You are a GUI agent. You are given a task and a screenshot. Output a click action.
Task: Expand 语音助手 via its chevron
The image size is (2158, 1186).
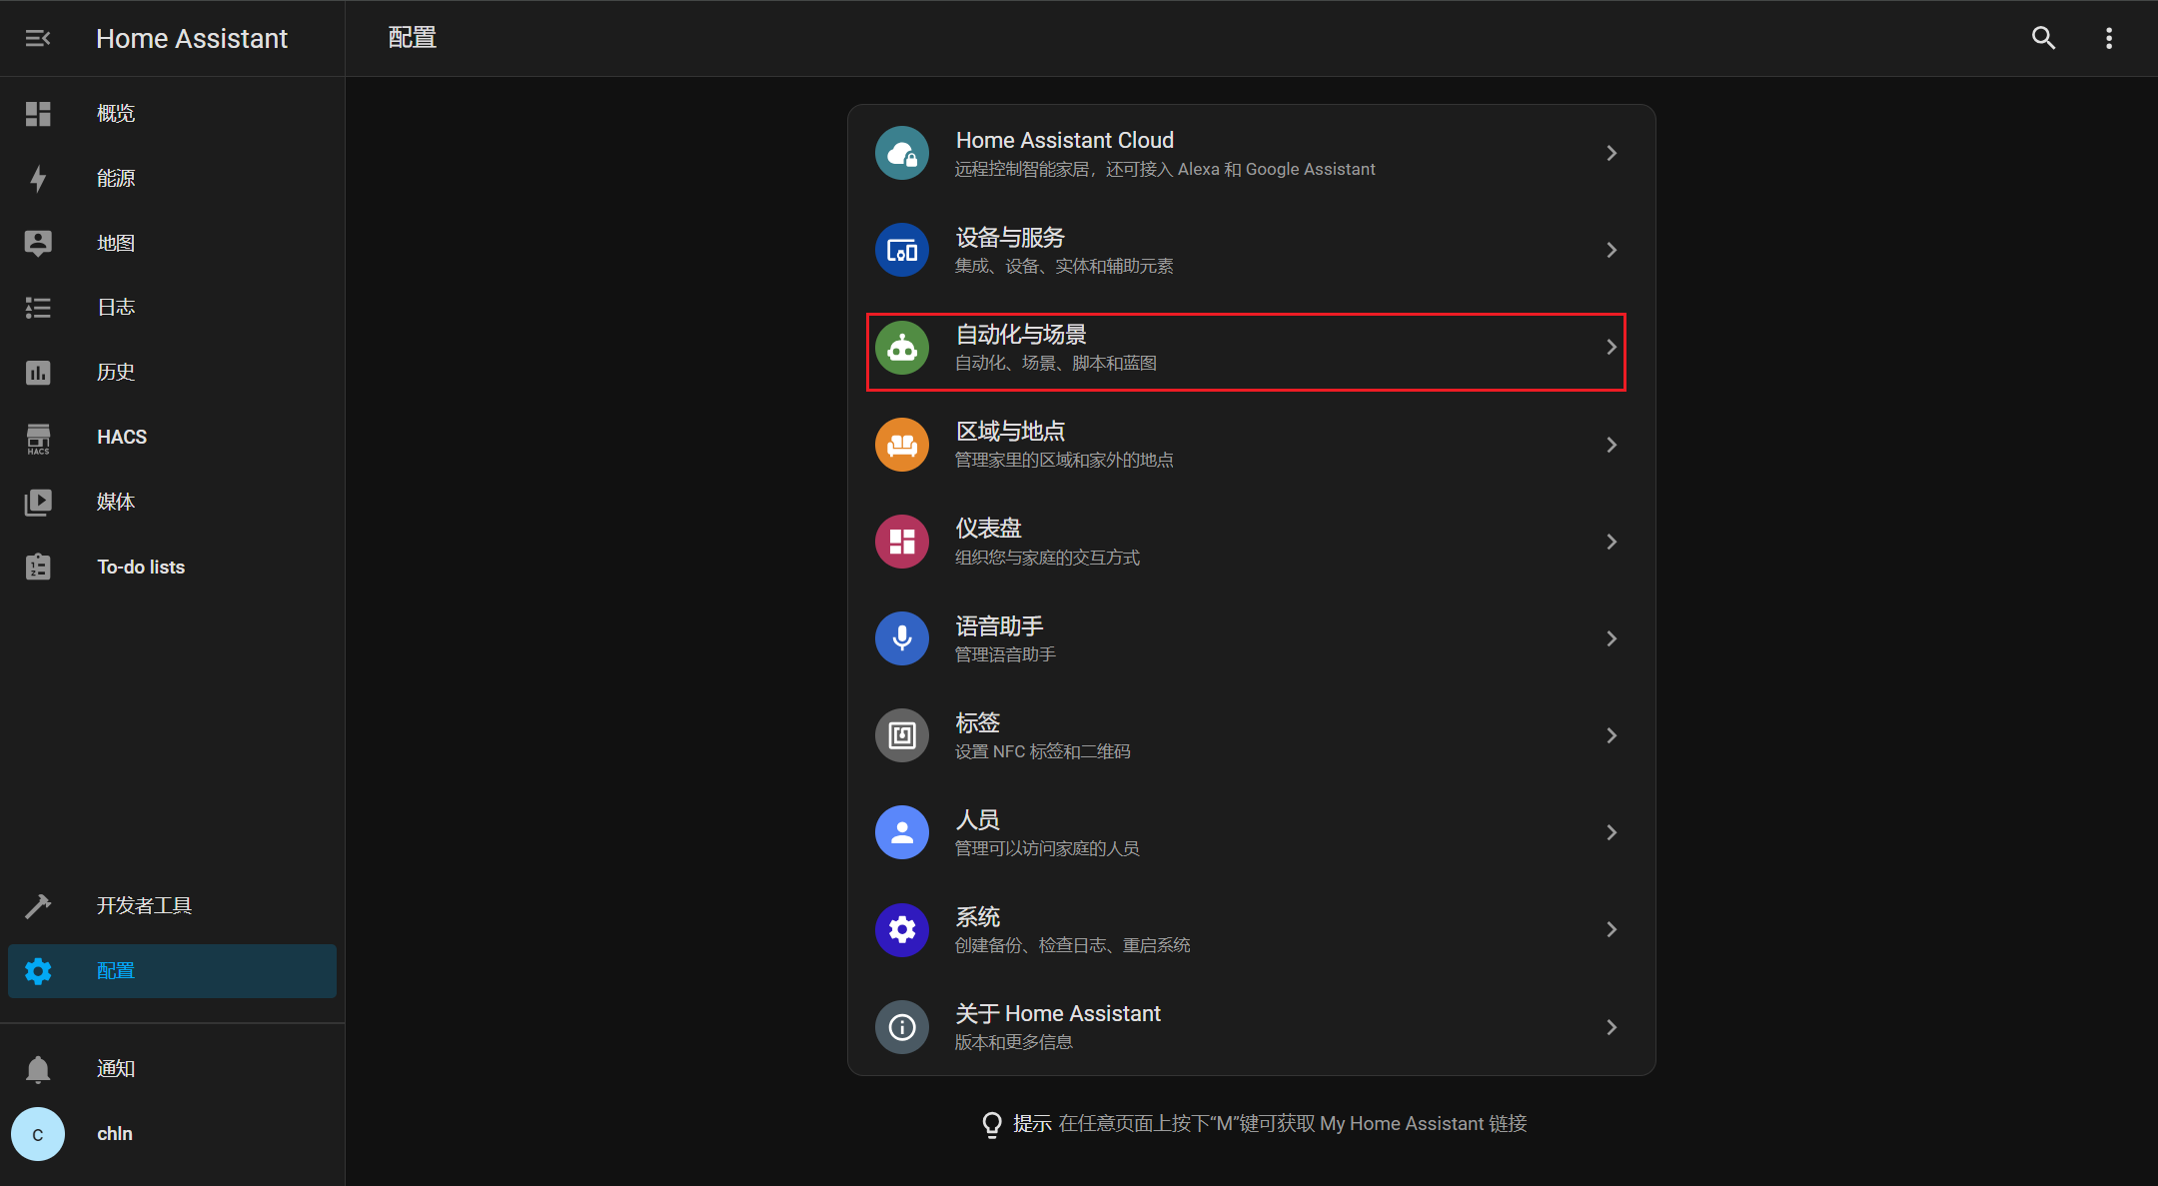[1612, 638]
